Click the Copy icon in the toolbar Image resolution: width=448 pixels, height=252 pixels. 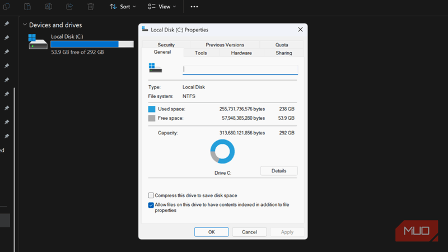coord(7,7)
